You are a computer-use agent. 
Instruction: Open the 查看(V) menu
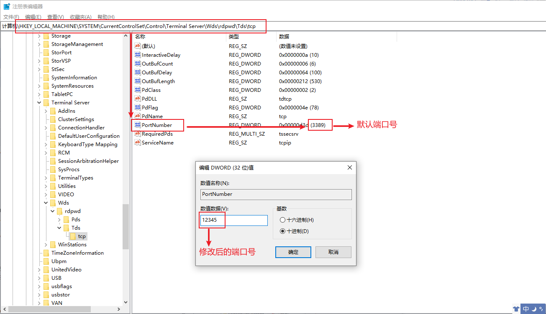coord(55,17)
